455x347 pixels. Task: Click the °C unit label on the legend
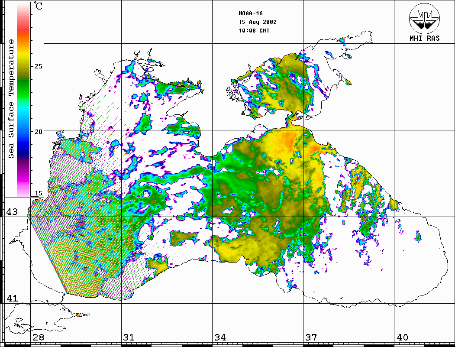click(38, 6)
